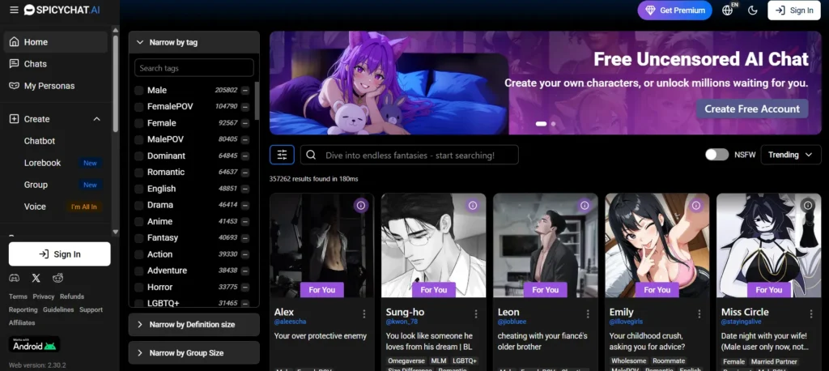This screenshot has width=829, height=371.
Task: Check the Fantasy tag checkbox
Action: tap(139, 238)
